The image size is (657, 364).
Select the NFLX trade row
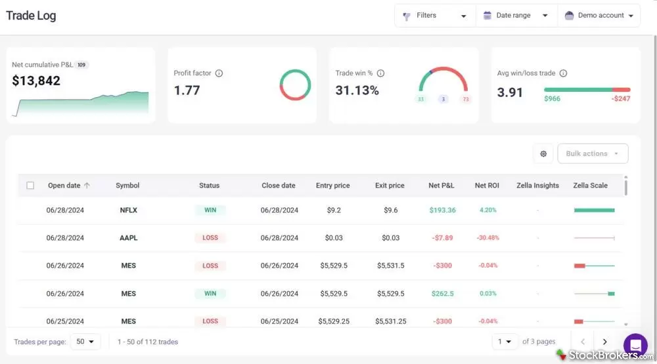[128, 211]
